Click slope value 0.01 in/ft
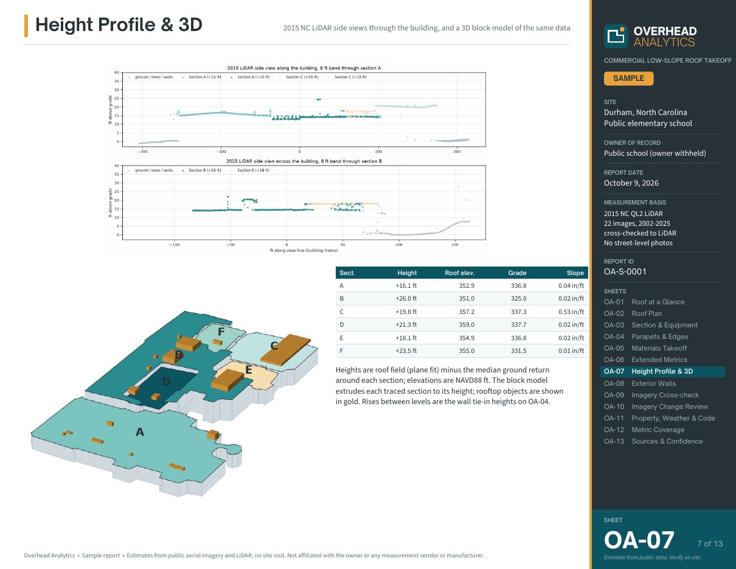 tap(571, 351)
